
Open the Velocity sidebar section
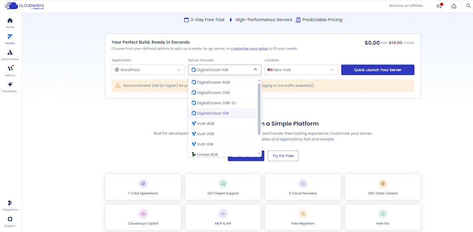tap(10, 71)
